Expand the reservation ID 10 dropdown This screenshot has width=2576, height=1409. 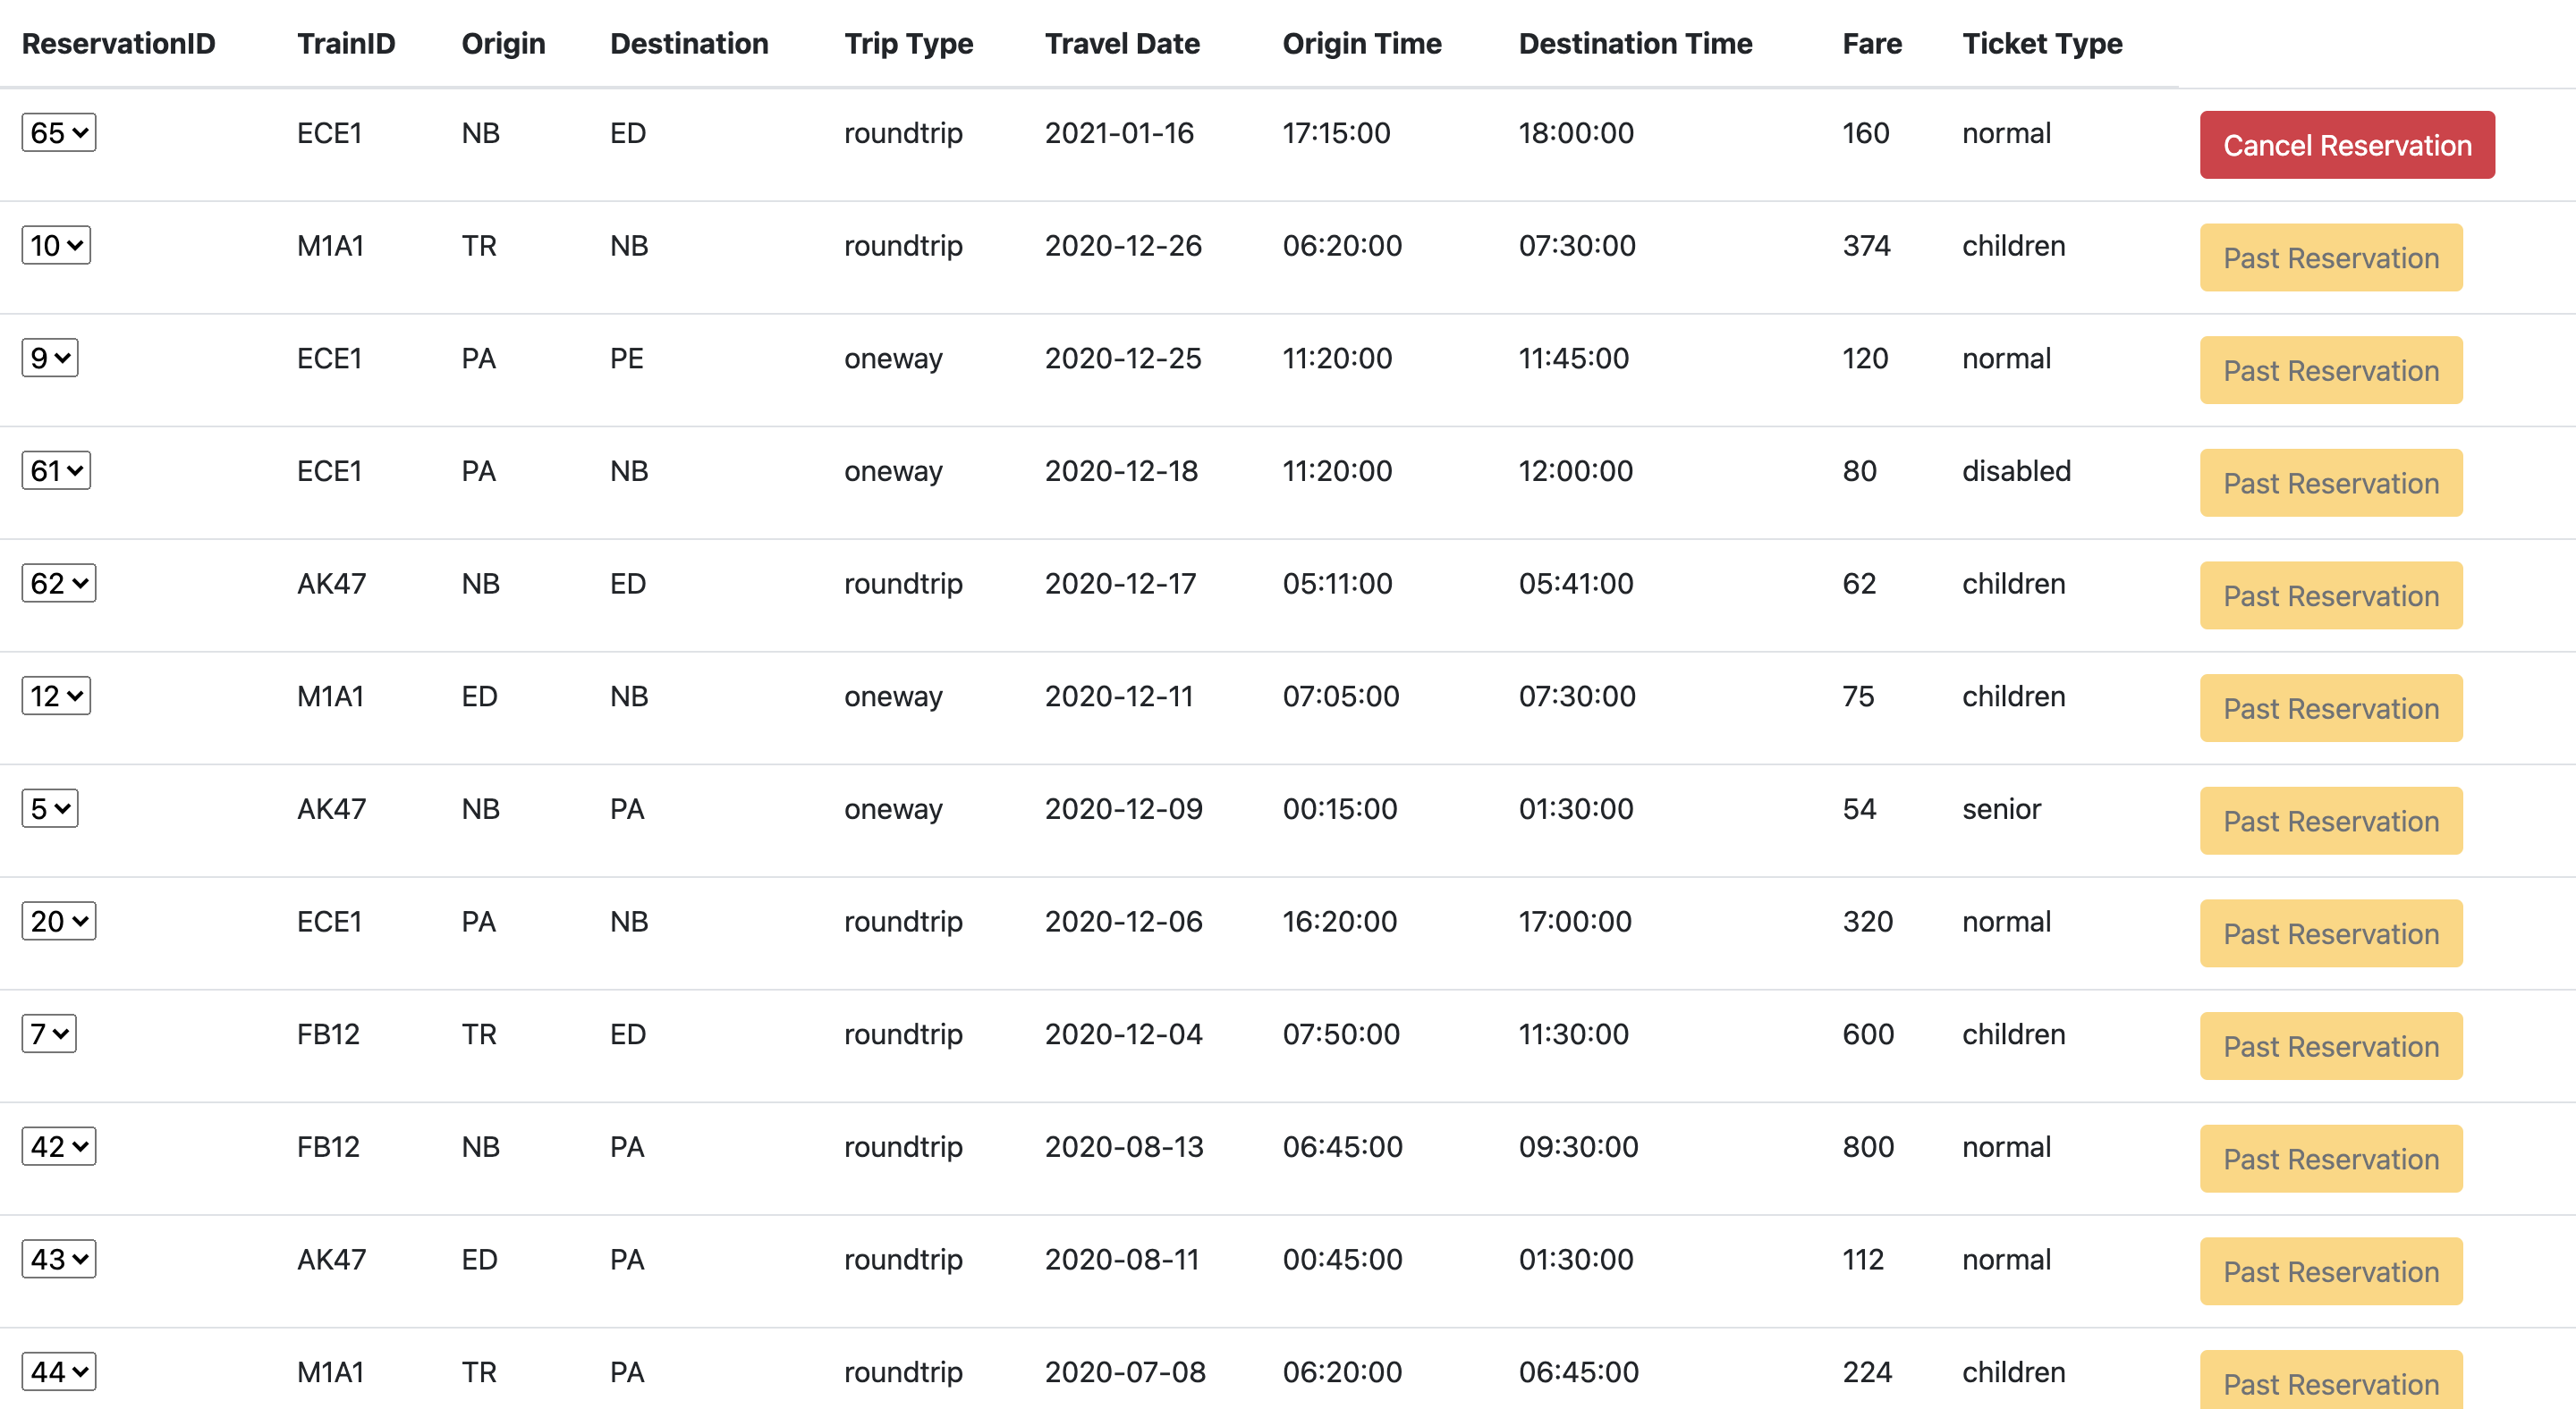tap(56, 246)
